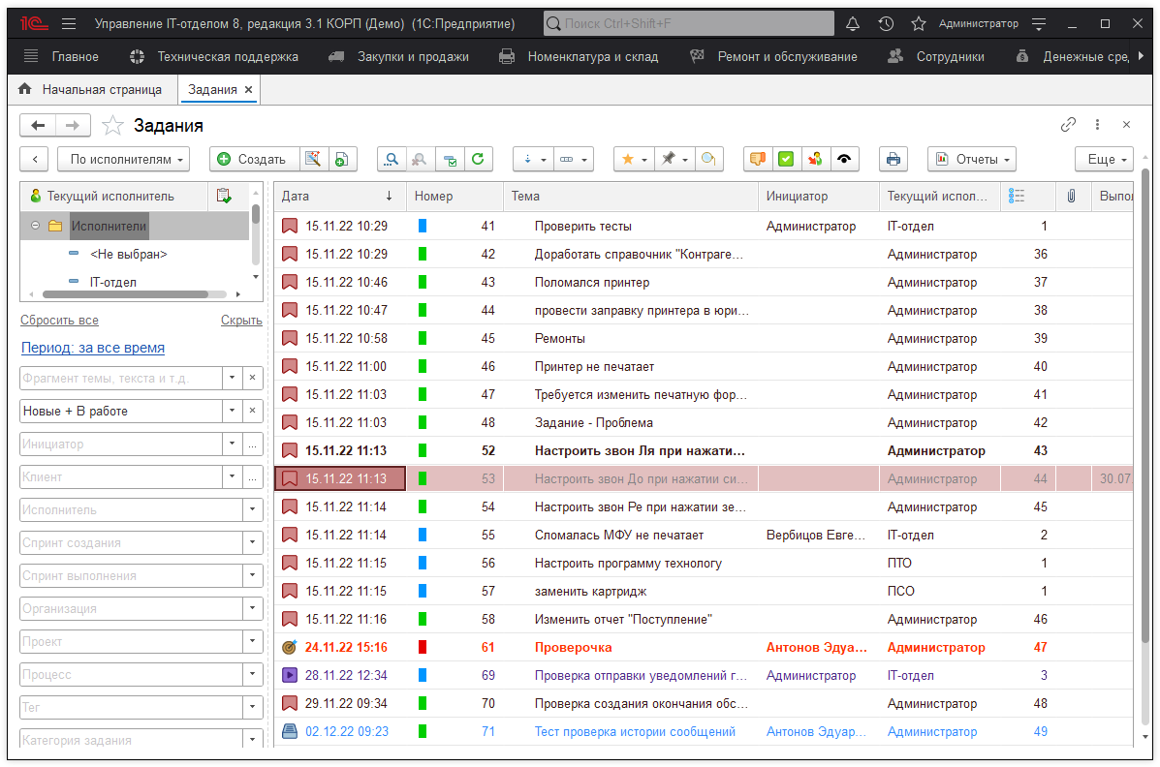Click the search magnifier icon in toolbar

coord(391,160)
